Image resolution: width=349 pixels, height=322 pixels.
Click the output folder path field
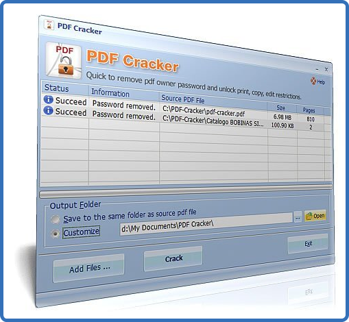coord(206,225)
